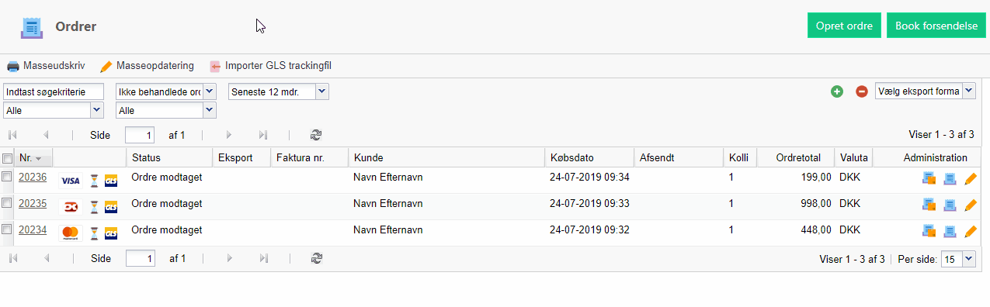Expand the 'Per side' 15 dropdown
The image size is (990, 307).
click(957, 259)
